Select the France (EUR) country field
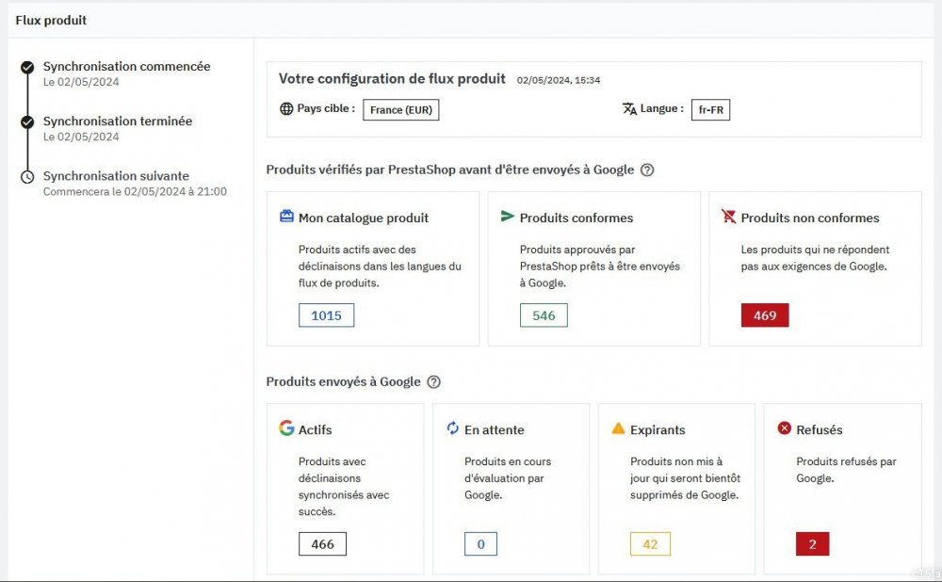The width and height of the screenshot is (942, 582). click(x=403, y=109)
